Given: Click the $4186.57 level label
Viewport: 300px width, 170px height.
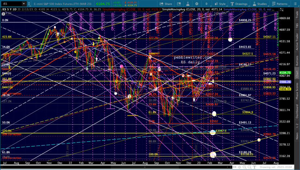Looking at the screenshot, I should (x=245, y=65).
